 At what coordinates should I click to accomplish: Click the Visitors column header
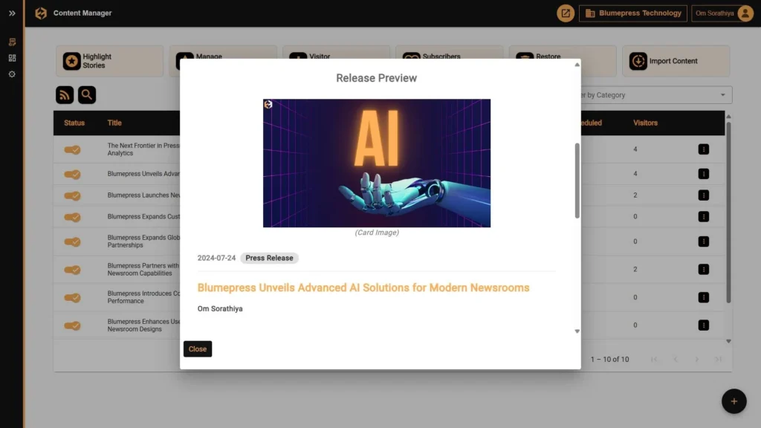645,123
